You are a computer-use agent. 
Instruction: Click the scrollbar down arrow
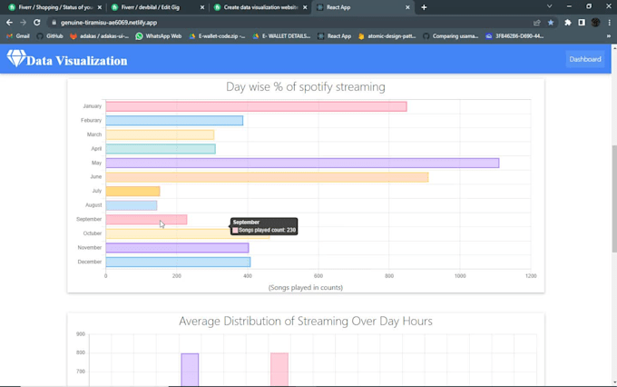tap(614, 382)
